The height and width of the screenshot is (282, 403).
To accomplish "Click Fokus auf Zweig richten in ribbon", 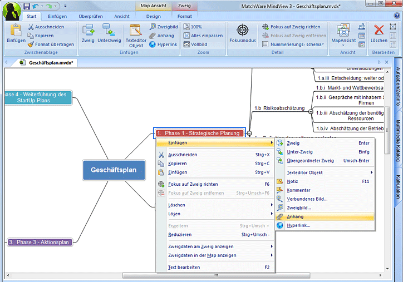I will click(291, 27).
